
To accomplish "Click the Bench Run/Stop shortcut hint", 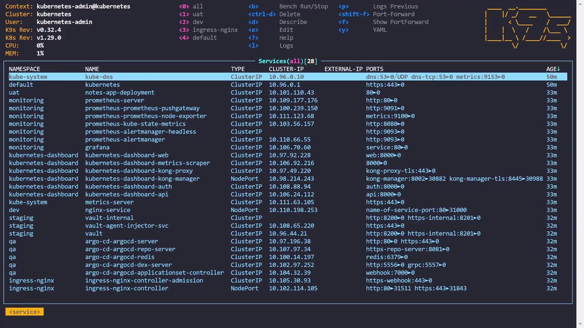I will coord(303,6).
